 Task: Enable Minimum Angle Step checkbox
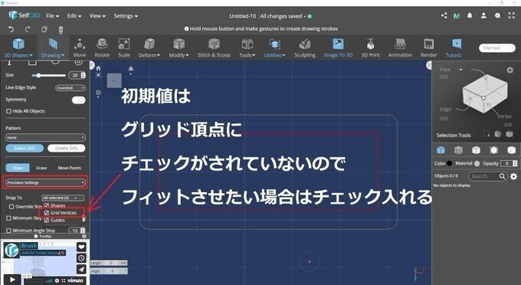[8, 230]
